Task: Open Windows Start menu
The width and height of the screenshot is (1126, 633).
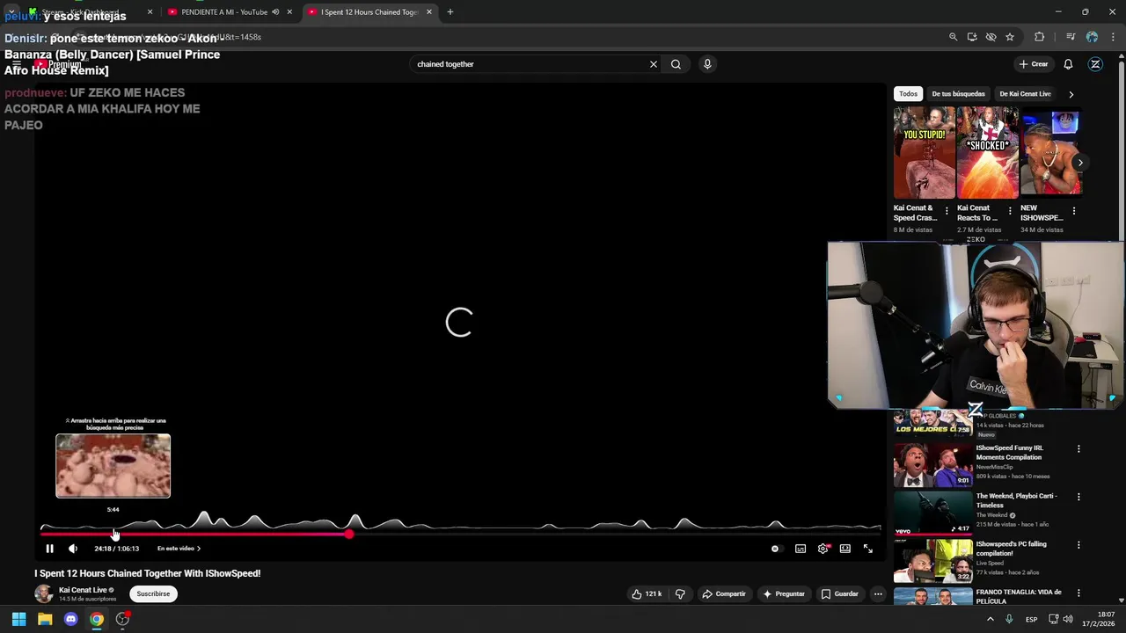Action: (x=18, y=619)
